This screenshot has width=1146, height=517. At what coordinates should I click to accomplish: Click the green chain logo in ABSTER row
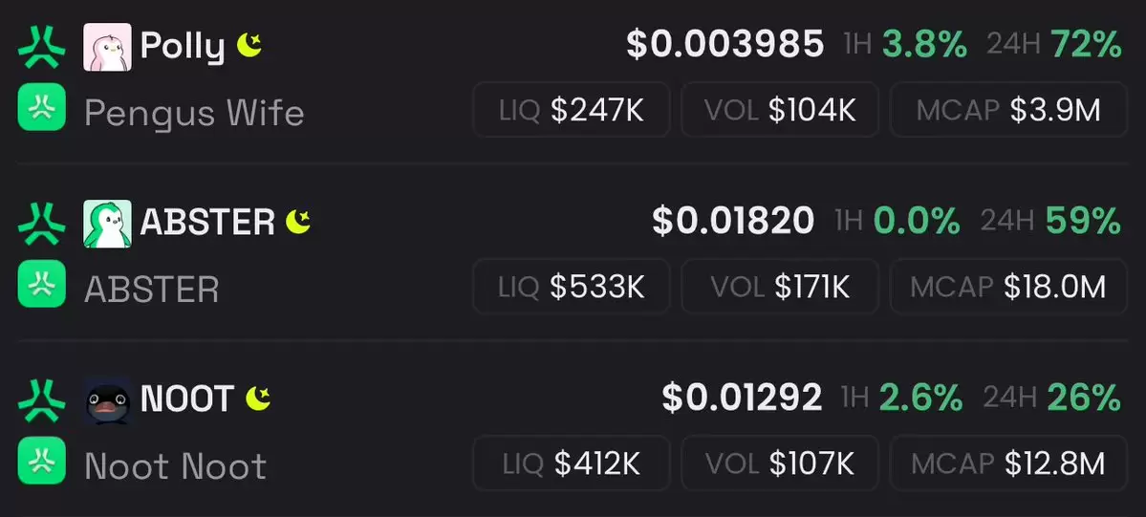42,224
